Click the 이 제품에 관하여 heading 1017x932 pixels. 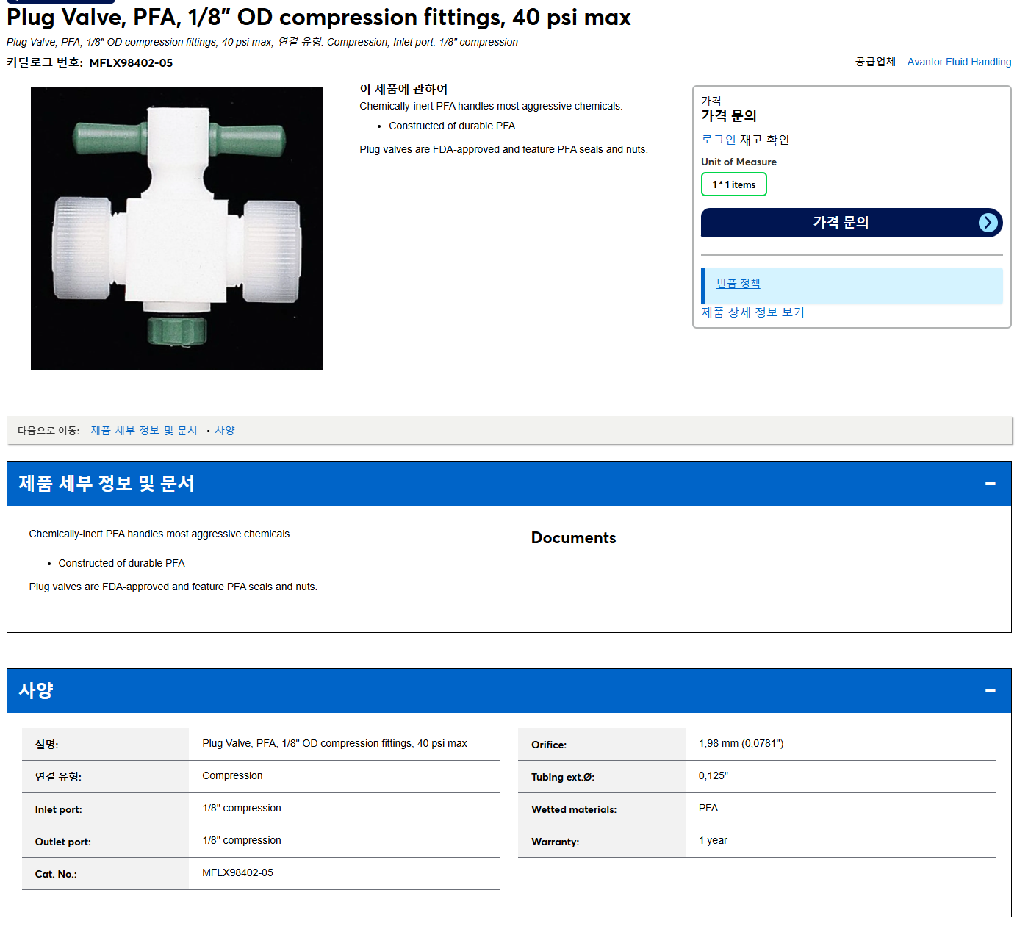403,89
